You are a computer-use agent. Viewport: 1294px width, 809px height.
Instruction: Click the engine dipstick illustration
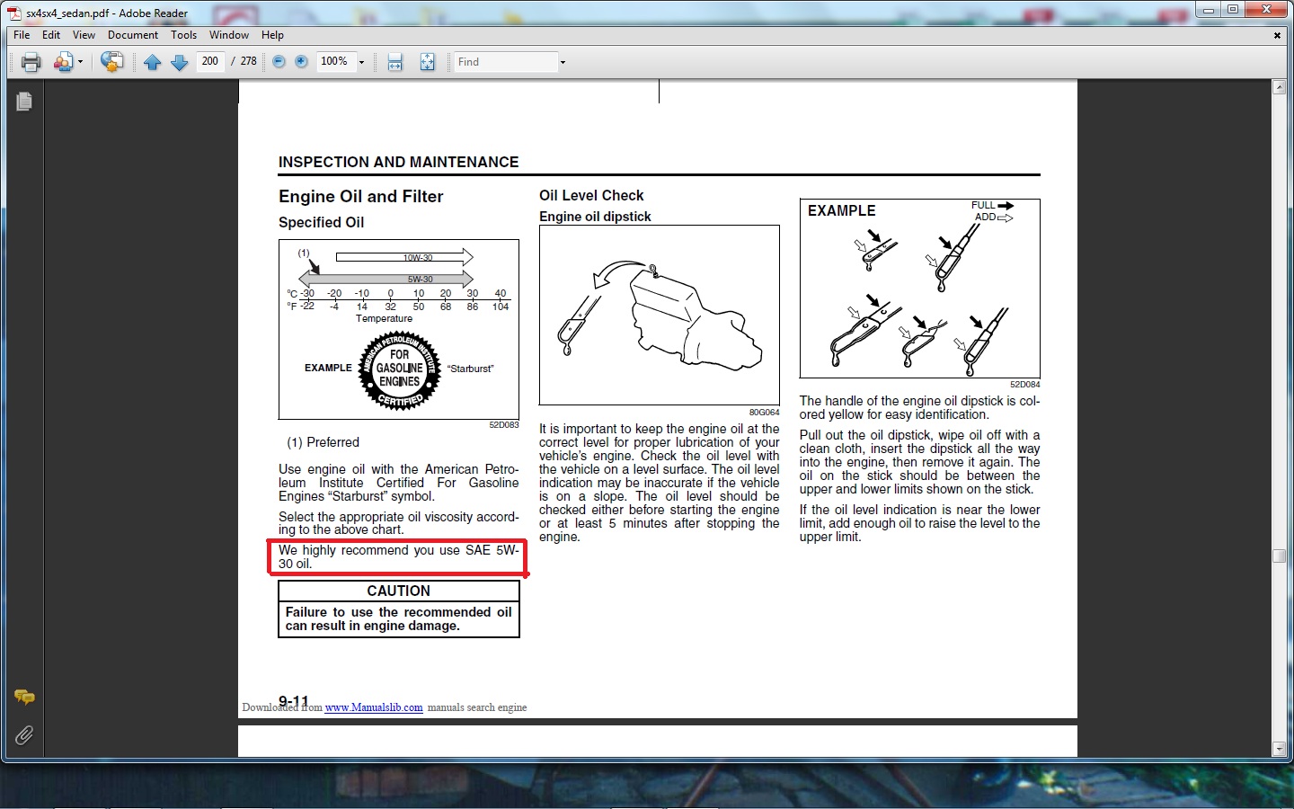point(660,316)
